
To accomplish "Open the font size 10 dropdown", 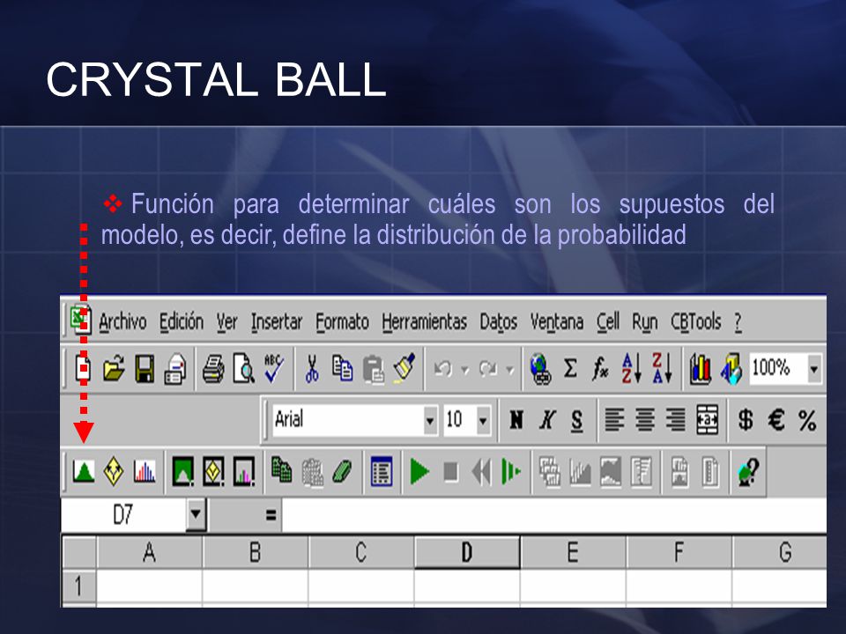I will pos(484,419).
